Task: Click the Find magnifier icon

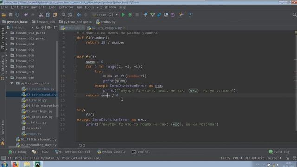Action: (64, 15)
